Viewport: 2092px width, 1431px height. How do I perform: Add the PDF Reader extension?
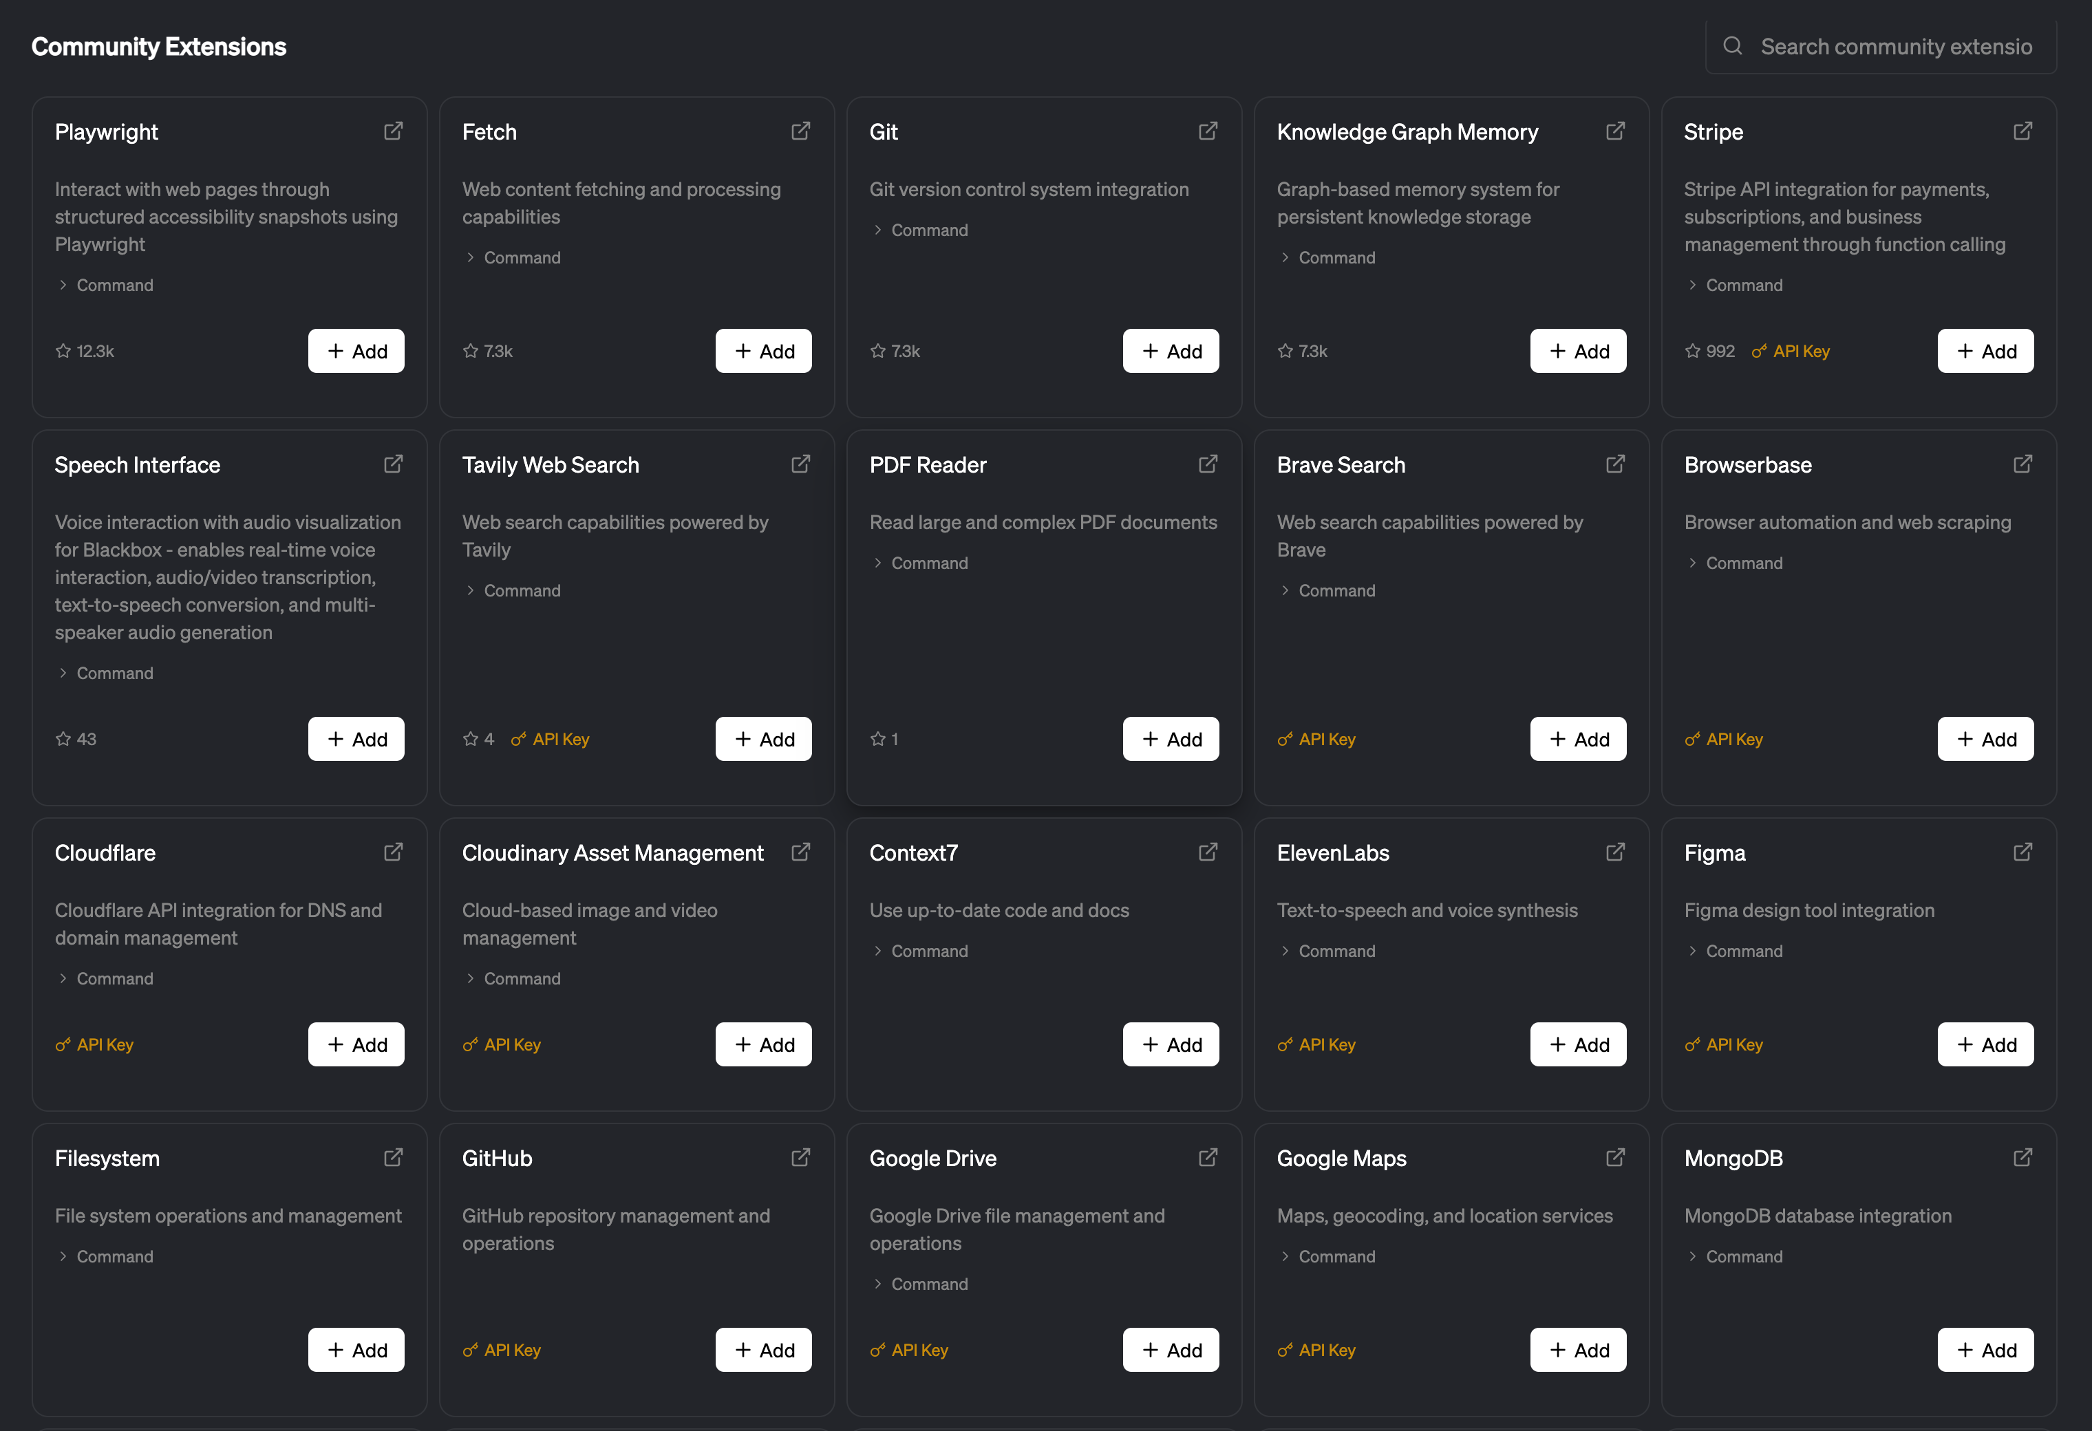point(1171,739)
